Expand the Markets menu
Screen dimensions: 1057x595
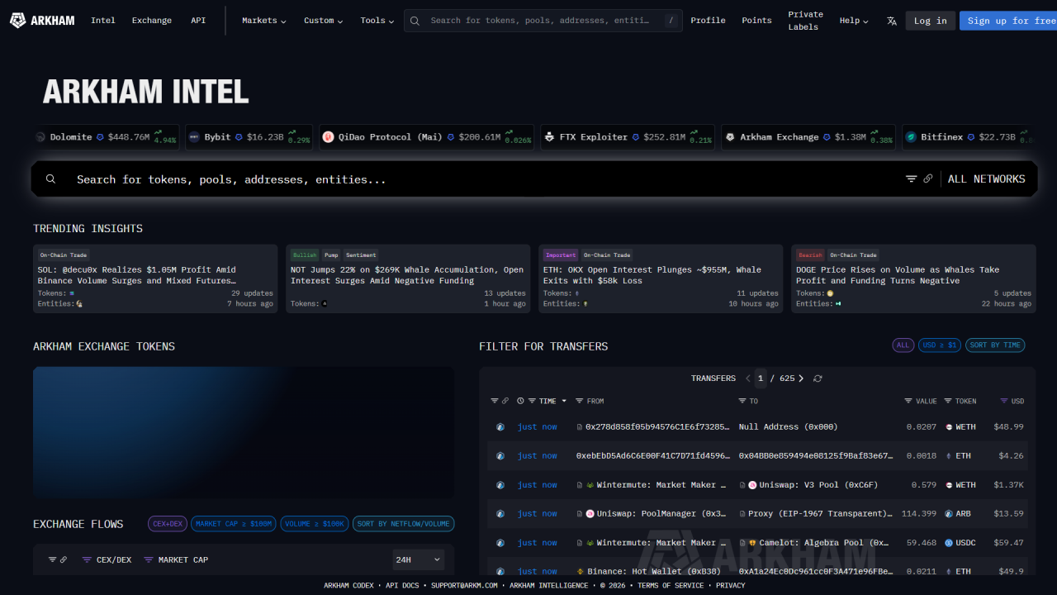click(x=264, y=21)
